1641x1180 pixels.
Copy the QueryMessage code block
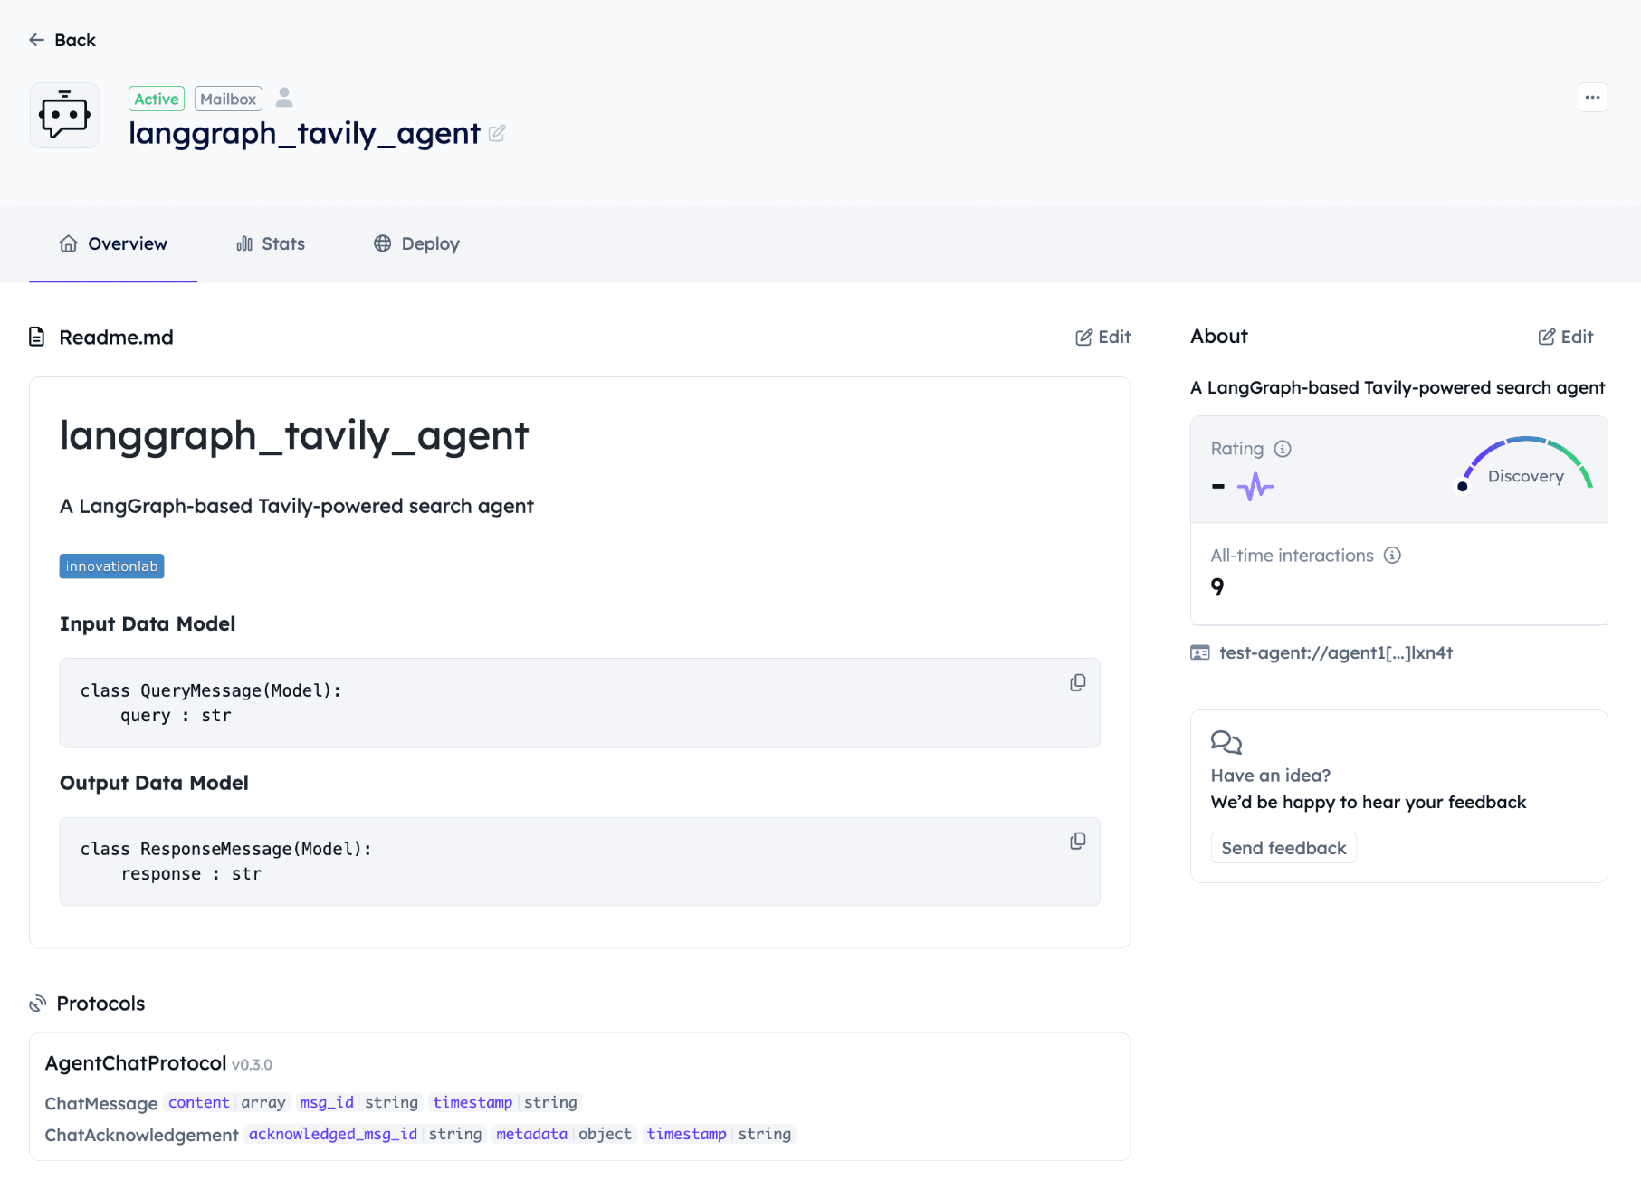[1078, 682]
